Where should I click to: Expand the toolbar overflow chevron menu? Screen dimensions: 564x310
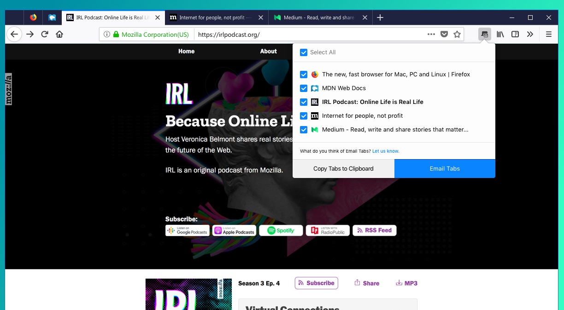530,34
